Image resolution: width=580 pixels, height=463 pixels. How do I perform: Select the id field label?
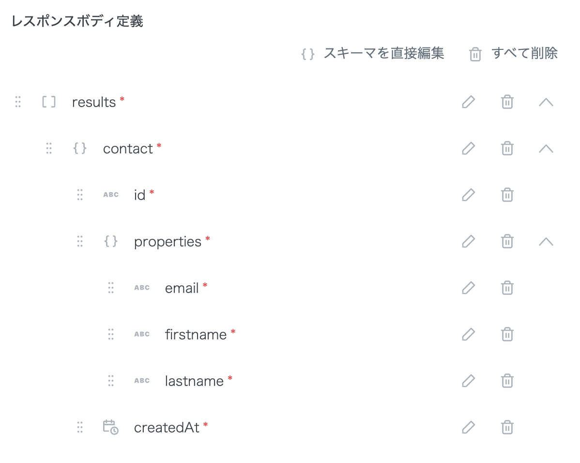click(x=139, y=195)
